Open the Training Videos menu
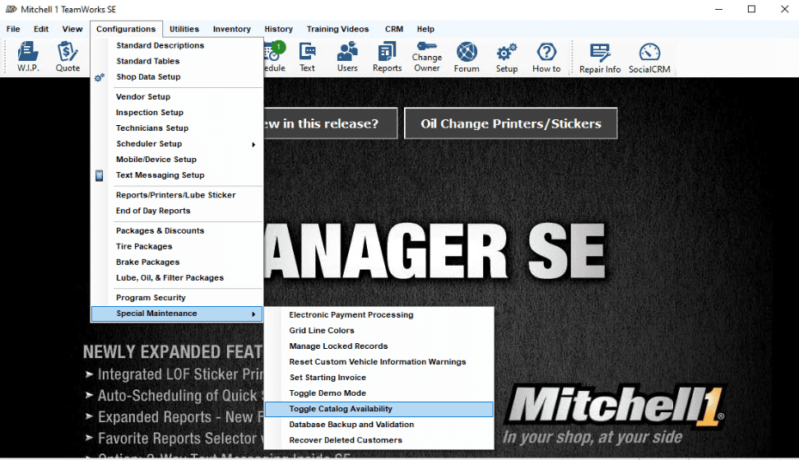 [337, 29]
